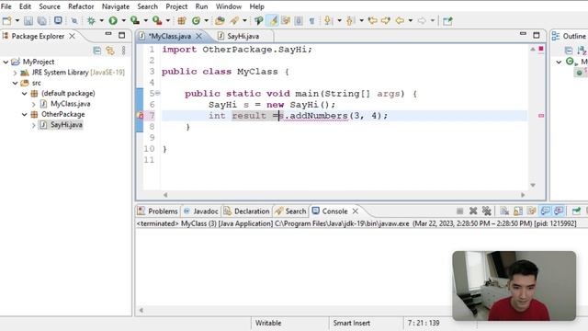The height and width of the screenshot is (331, 588).
Task: Collapse the src folder node
Action: point(15,83)
